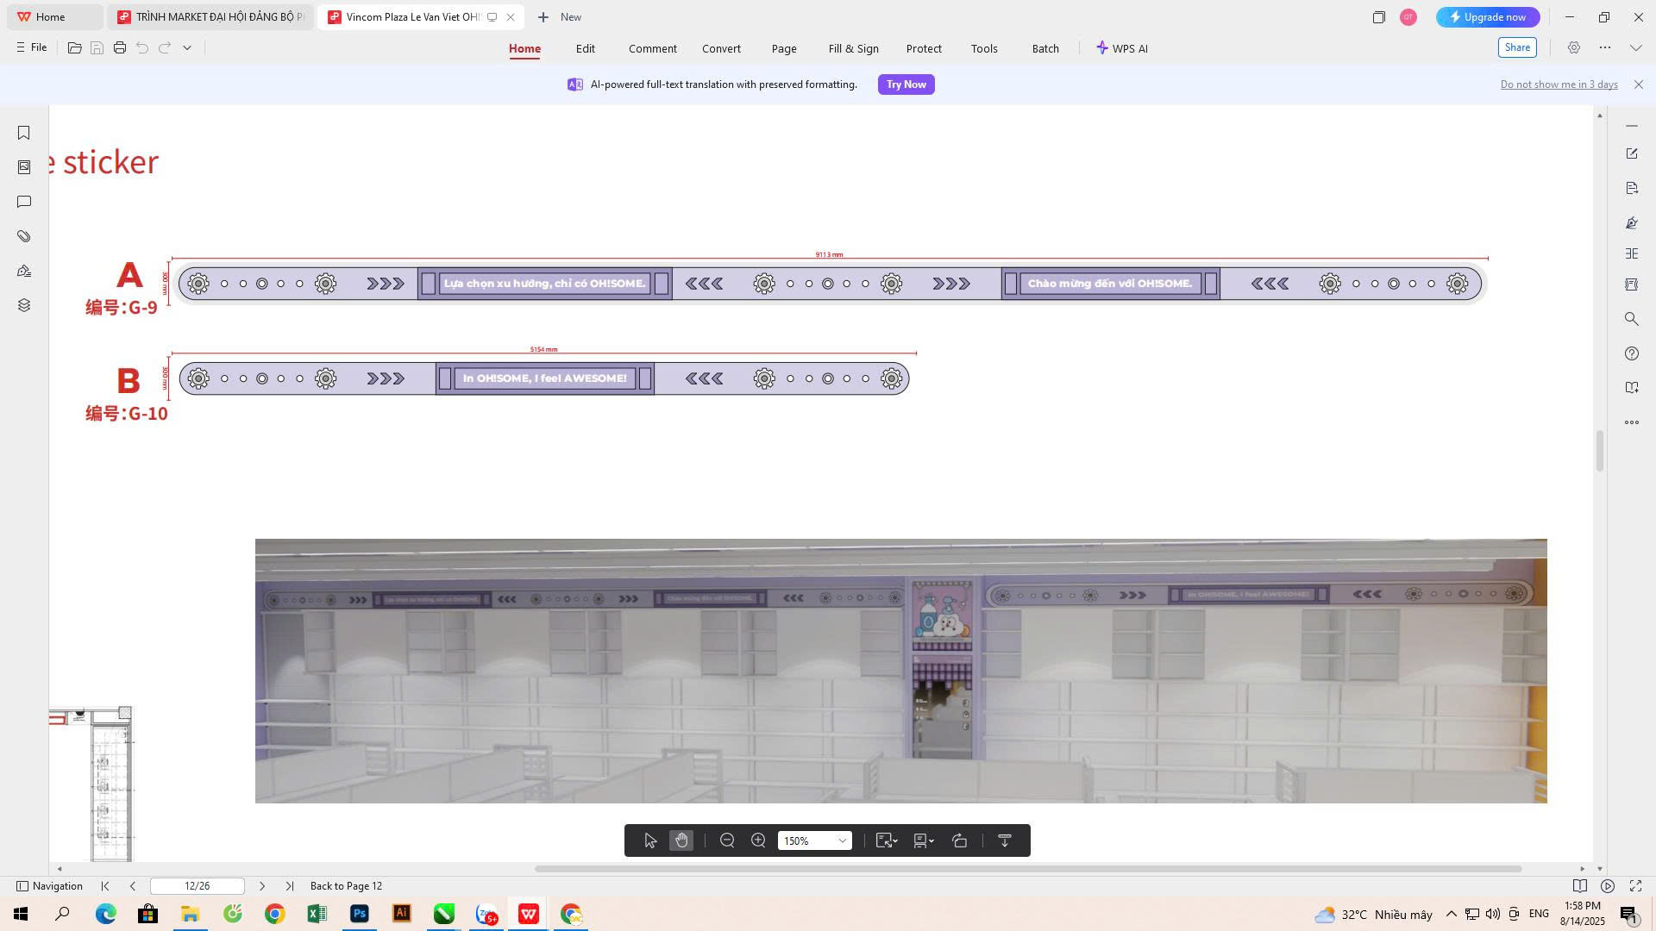The image size is (1656, 931).
Task: Expand the ribbon collapse chevron
Action: pyautogui.click(x=1636, y=48)
